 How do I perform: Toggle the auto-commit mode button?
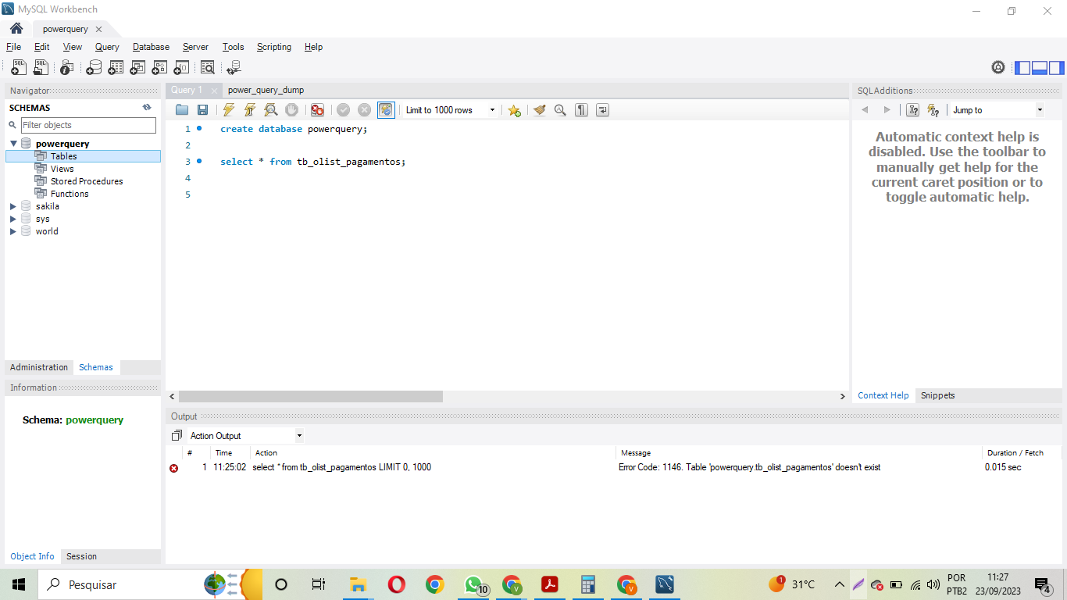click(386, 110)
